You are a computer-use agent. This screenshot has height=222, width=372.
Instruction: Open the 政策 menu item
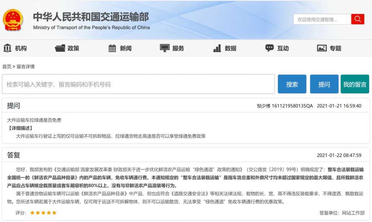pyautogui.click(x=73, y=48)
